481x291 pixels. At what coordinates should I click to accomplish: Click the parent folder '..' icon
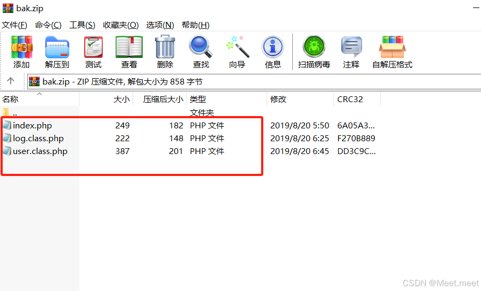tap(6, 112)
